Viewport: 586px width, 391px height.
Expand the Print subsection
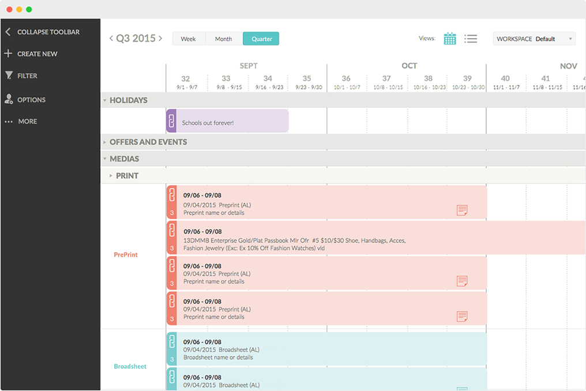(x=111, y=176)
